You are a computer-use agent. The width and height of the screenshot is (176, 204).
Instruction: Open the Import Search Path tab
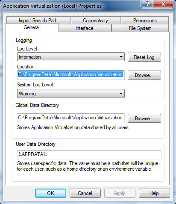pos(38,21)
